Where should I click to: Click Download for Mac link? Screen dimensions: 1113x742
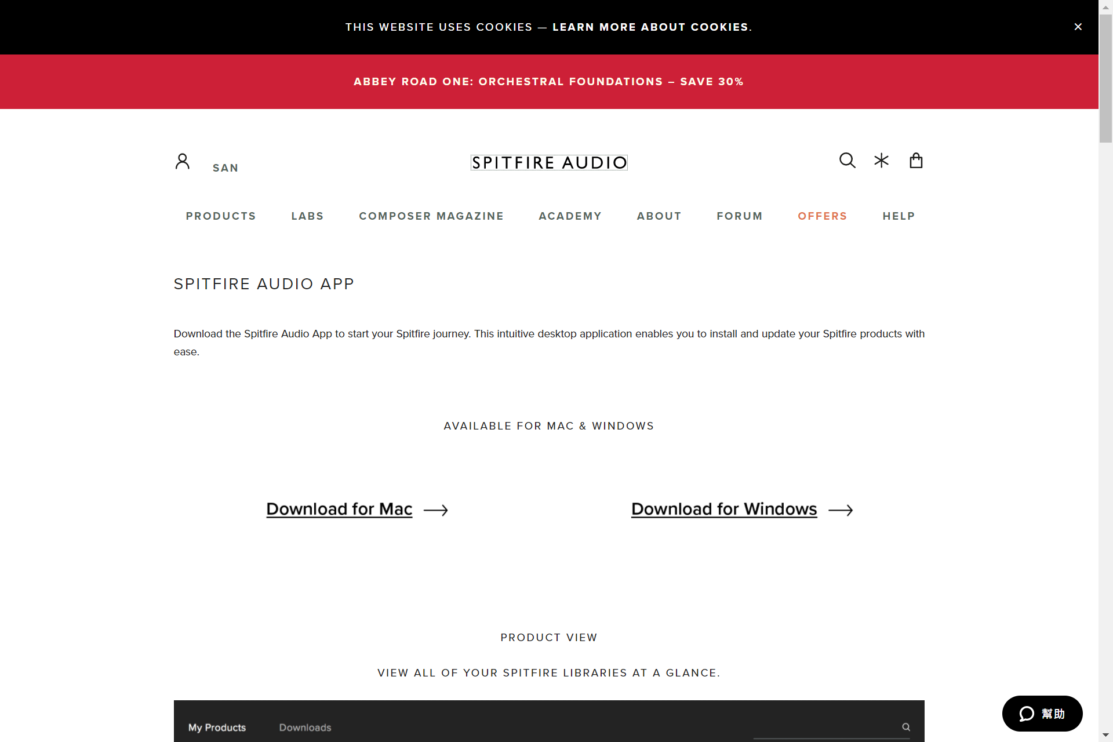(339, 509)
